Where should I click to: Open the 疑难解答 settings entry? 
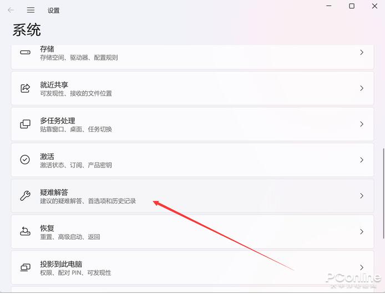click(192, 196)
